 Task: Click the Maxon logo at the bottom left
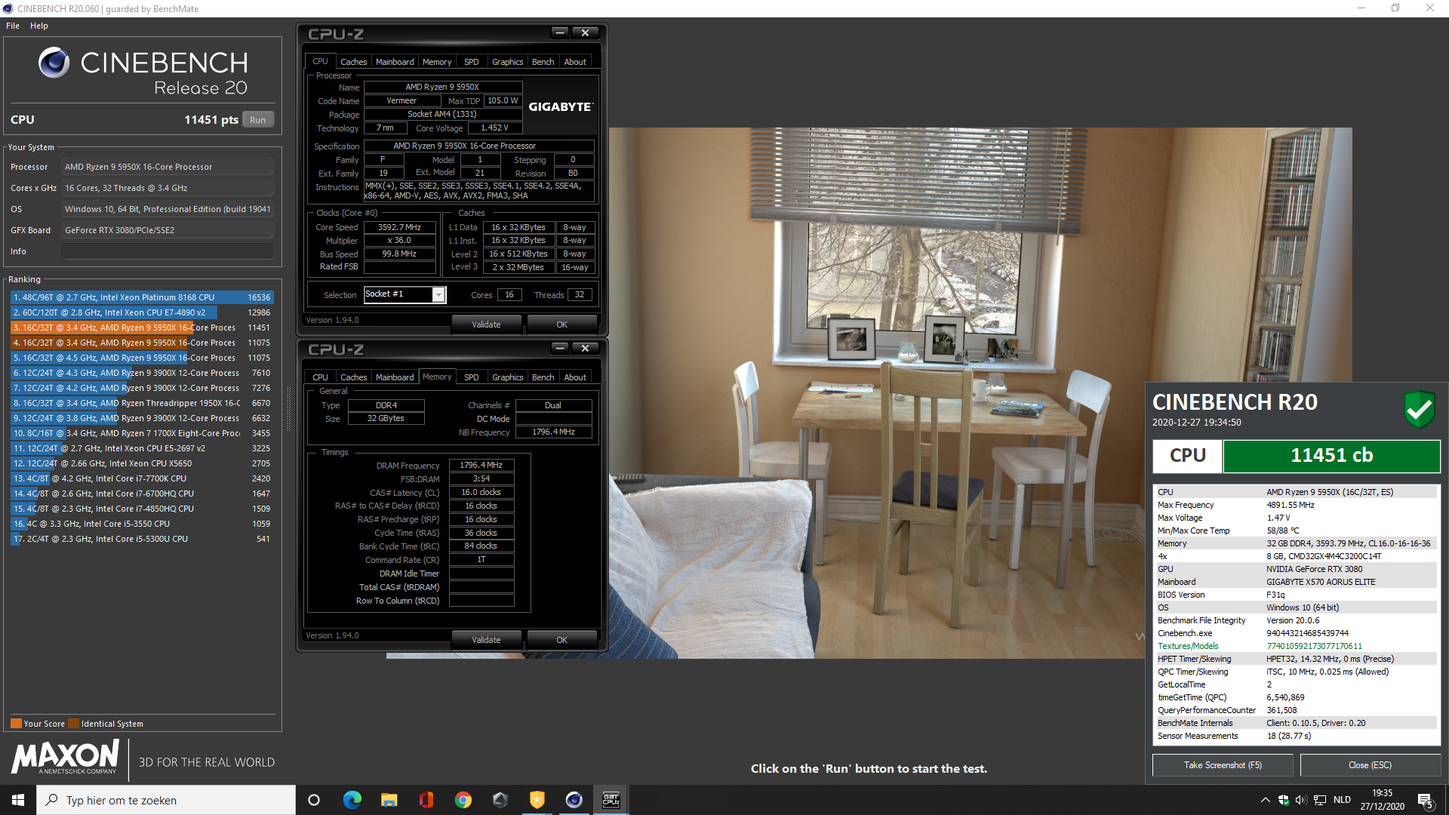[x=65, y=757]
